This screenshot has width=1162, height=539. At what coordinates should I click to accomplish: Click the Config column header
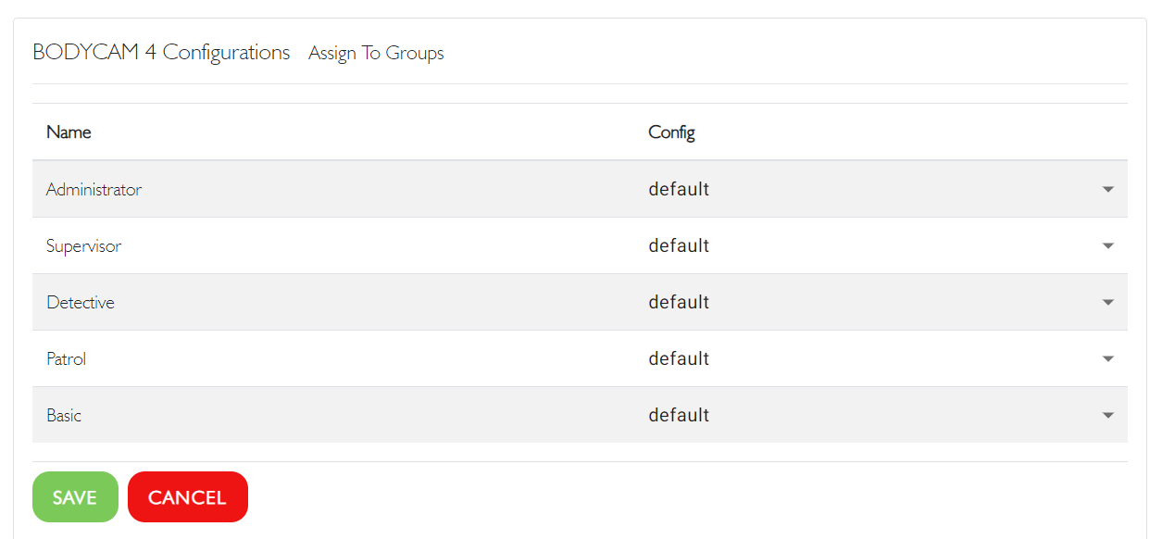(671, 132)
